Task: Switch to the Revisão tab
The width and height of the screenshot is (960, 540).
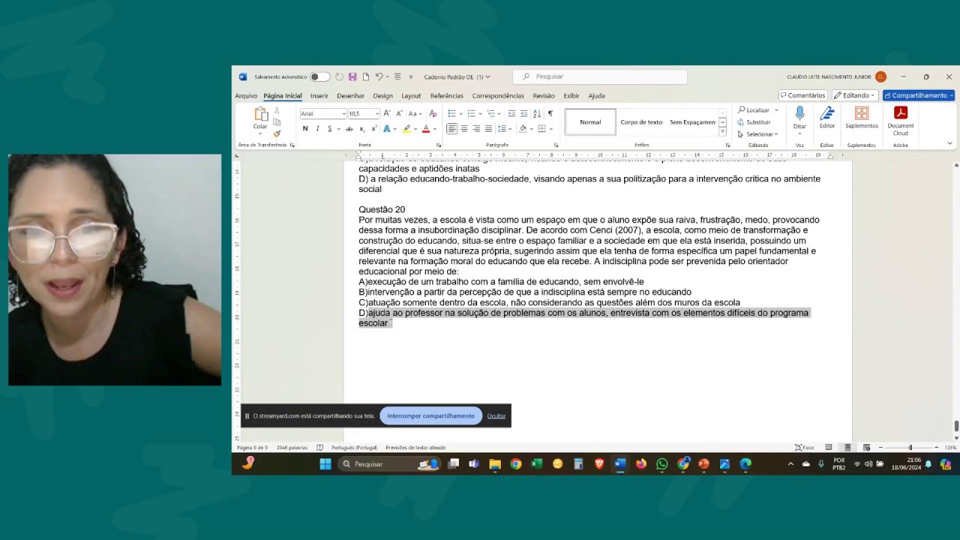Action: 544,96
